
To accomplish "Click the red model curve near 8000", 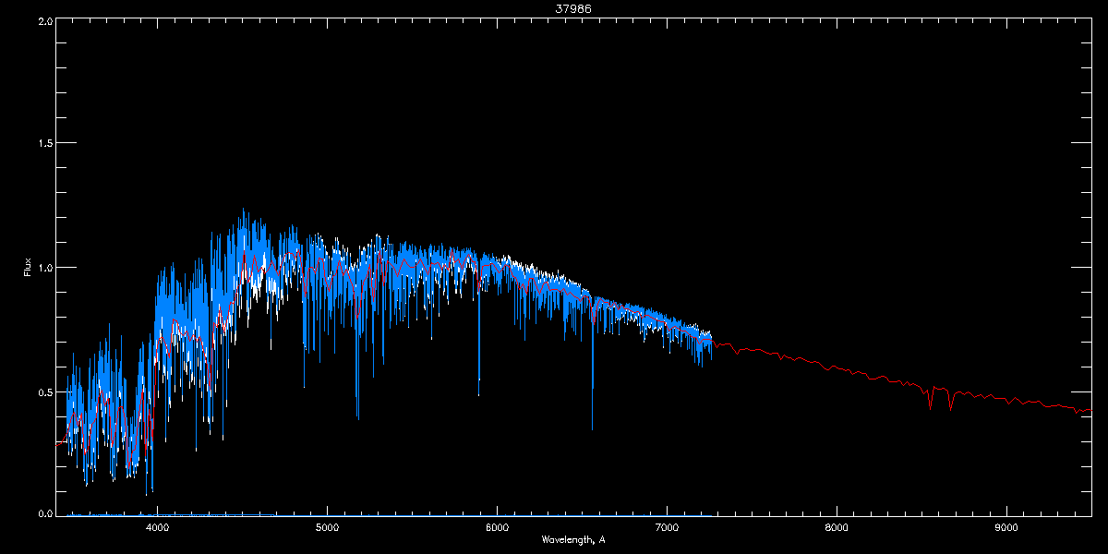I will [x=837, y=366].
